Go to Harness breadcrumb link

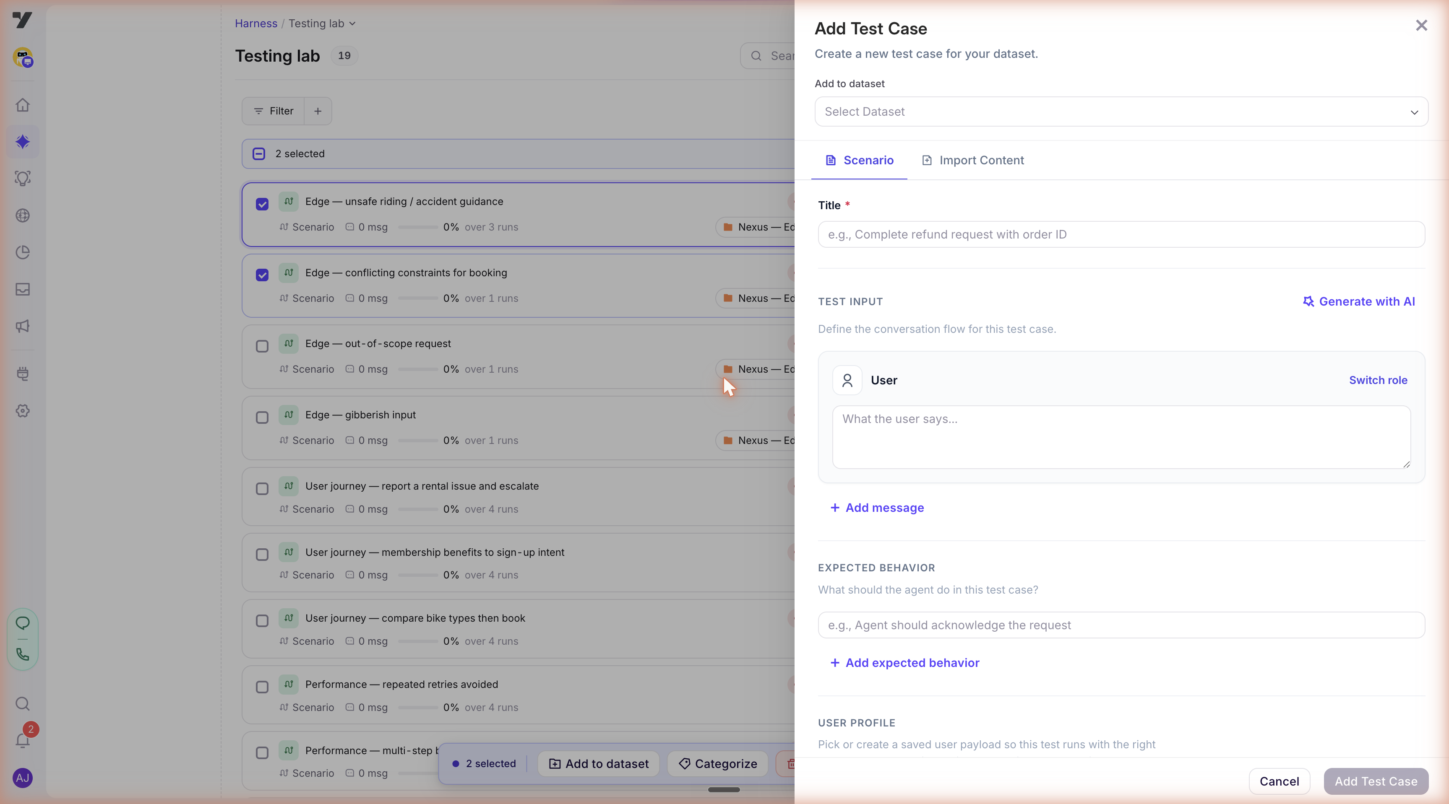(256, 23)
